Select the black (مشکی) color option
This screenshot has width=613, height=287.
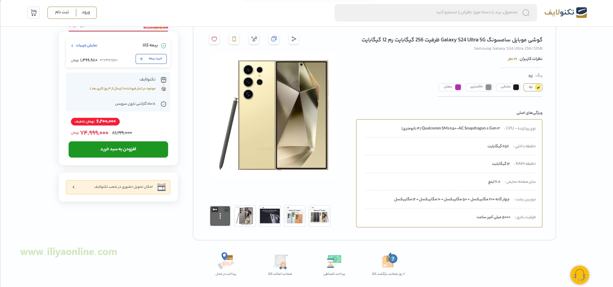click(508, 87)
